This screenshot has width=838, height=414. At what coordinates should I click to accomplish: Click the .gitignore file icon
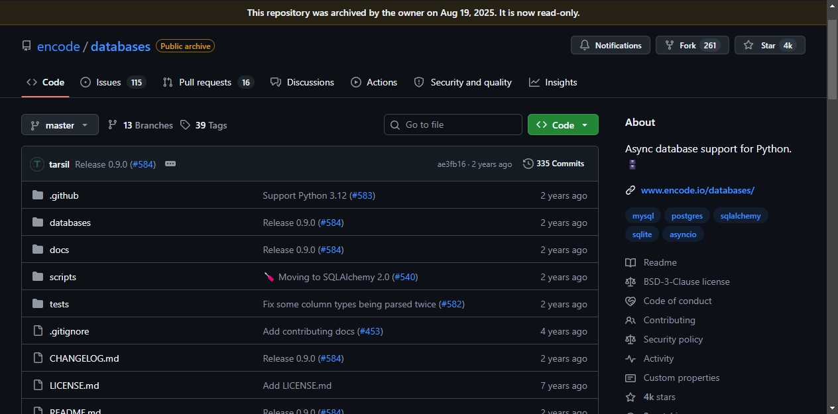[38, 331]
